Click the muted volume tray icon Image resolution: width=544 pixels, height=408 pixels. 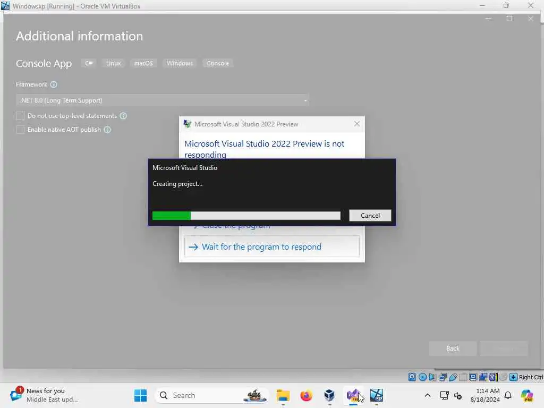[458, 395]
